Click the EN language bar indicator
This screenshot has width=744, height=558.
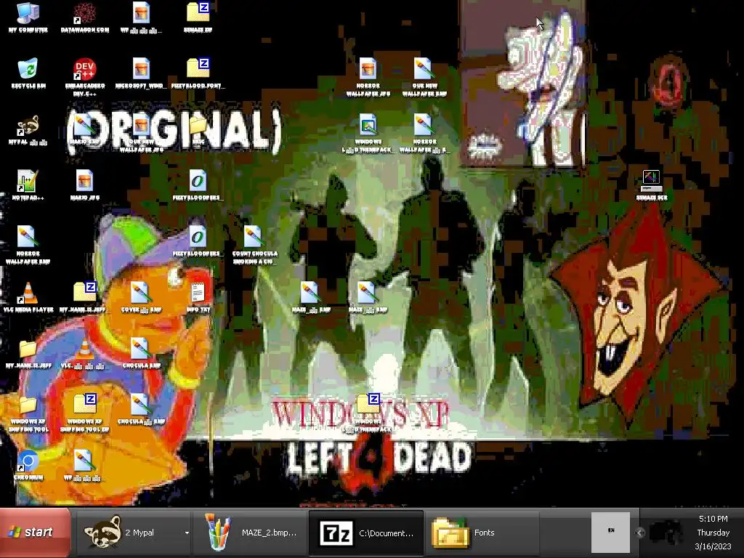click(610, 532)
